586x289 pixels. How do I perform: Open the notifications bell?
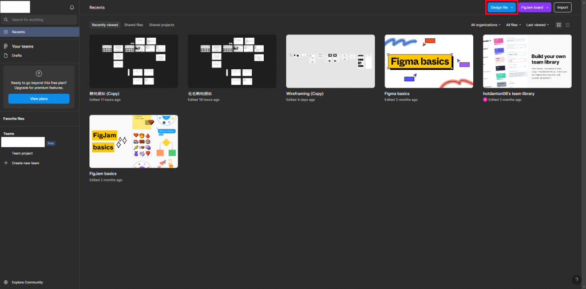(72, 7)
